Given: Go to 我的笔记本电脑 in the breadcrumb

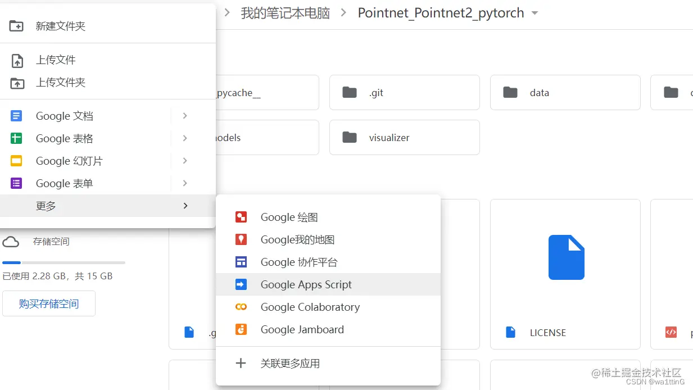Looking at the screenshot, I should [x=285, y=13].
